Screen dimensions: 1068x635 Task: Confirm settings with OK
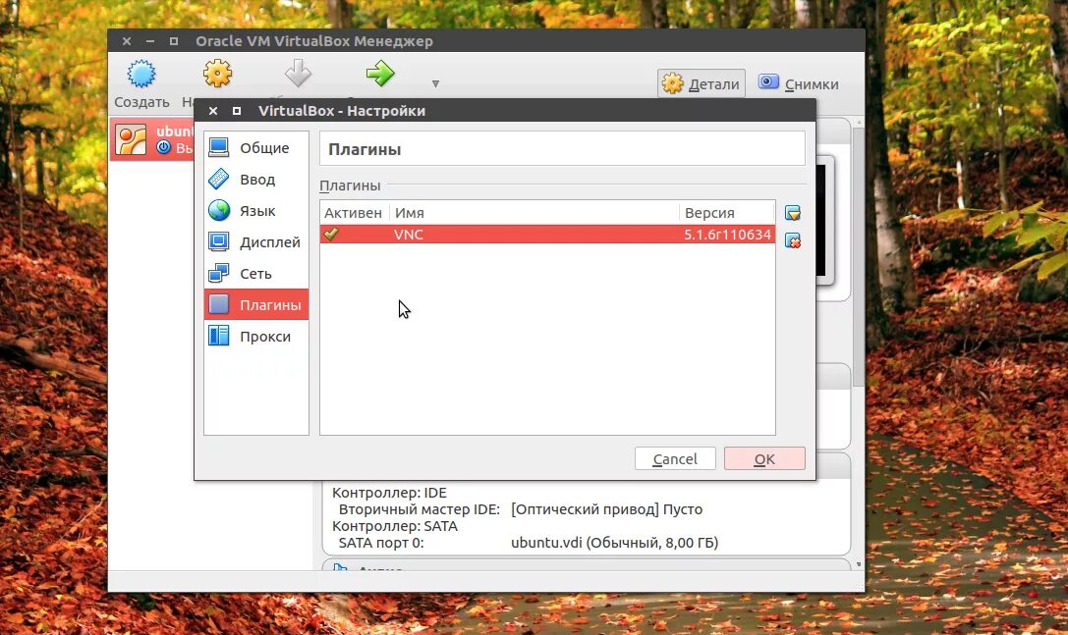pos(764,458)
